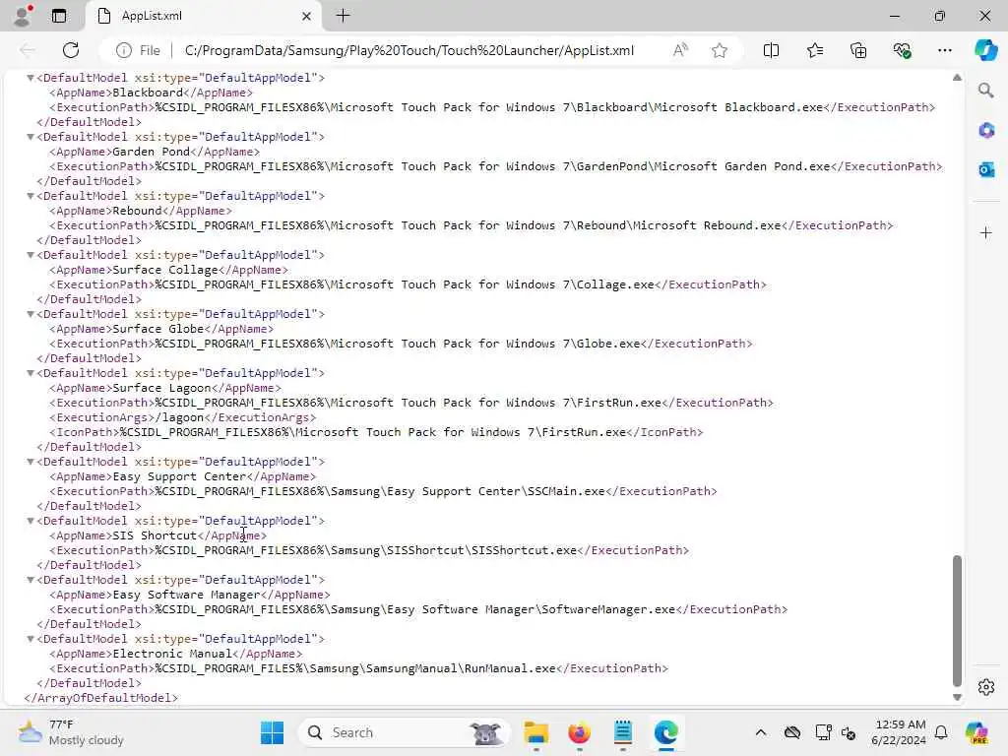Collapse the Easy Software Manager DefaultModel node
The image size is (1008, 756).
(x=30, y=580)
